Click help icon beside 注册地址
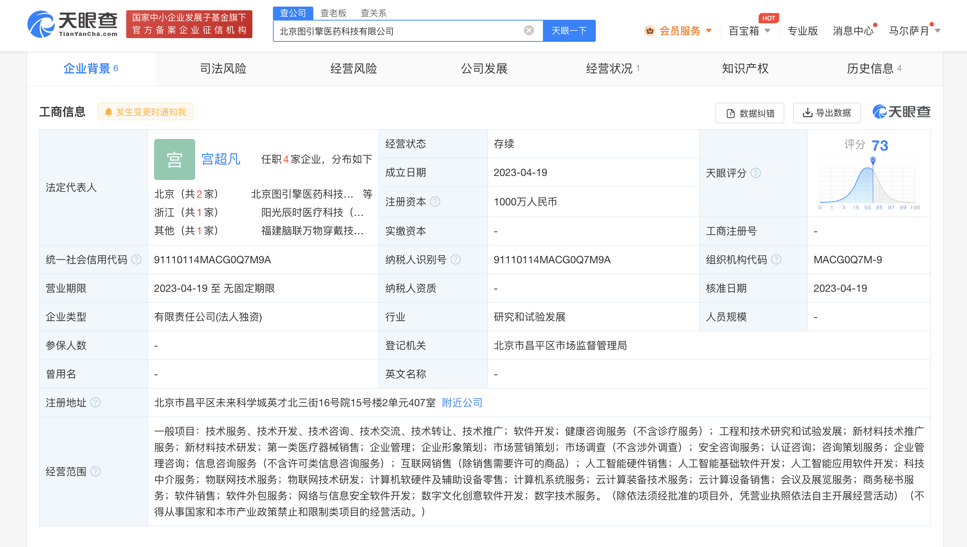 pyautogui.click(x=95, y=403)
